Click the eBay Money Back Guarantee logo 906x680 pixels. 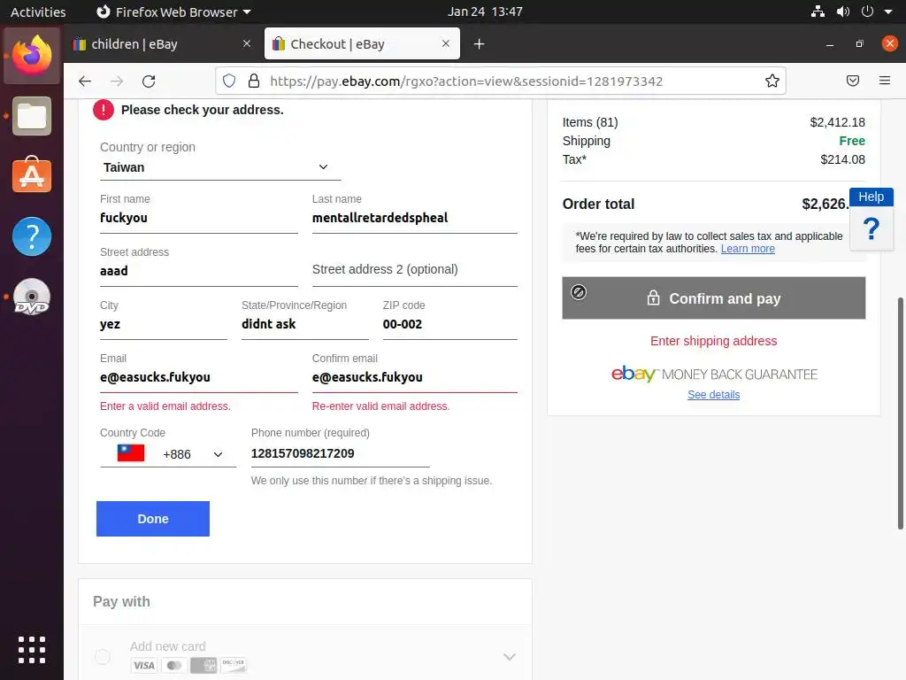pyautogui.click(x=714, y=375)
